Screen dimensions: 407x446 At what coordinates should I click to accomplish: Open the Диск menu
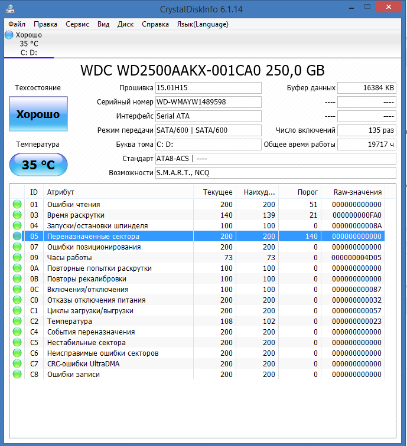(125, 24)
